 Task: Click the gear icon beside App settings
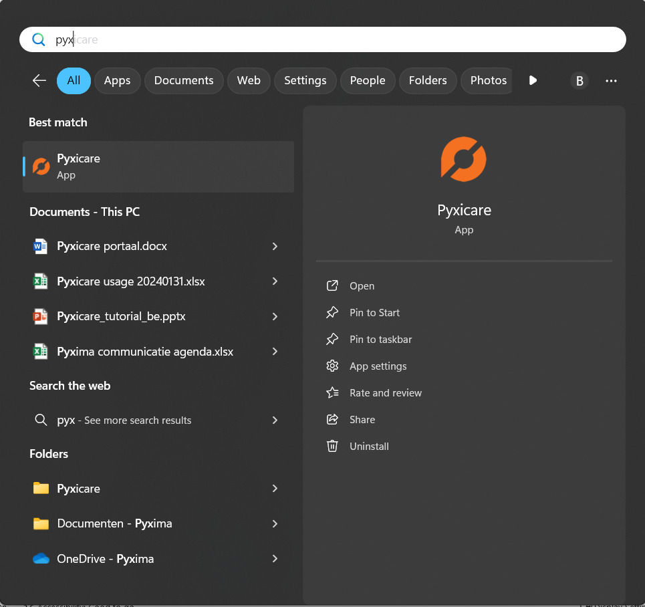coord(332,366)
